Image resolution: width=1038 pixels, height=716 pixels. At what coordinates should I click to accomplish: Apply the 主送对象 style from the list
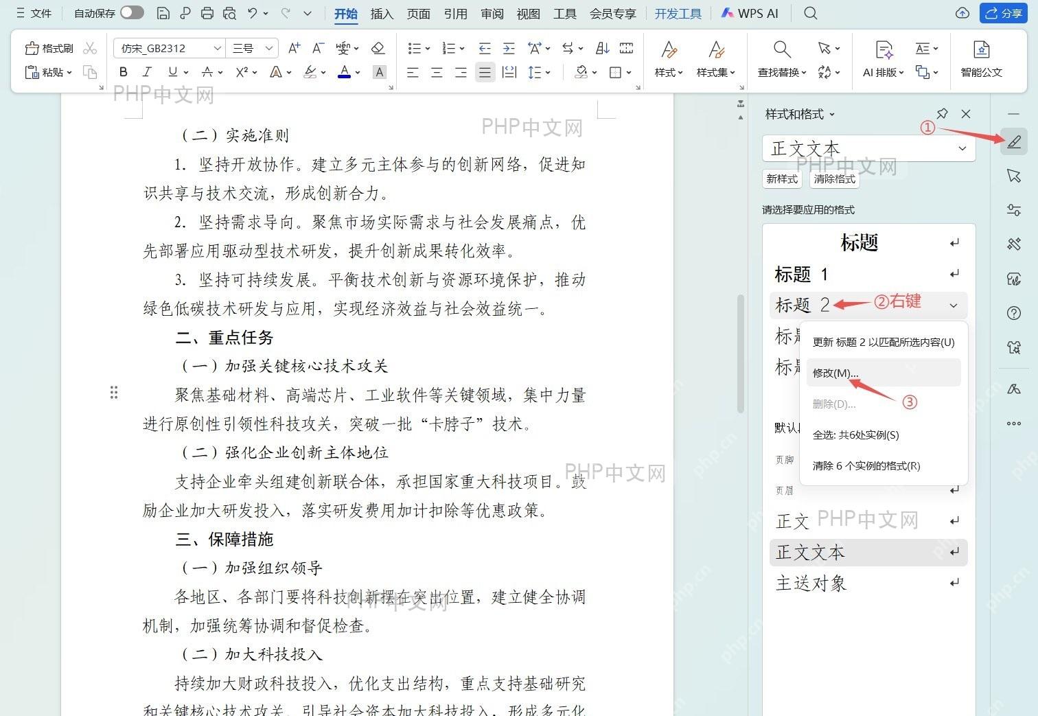(868, 583)
